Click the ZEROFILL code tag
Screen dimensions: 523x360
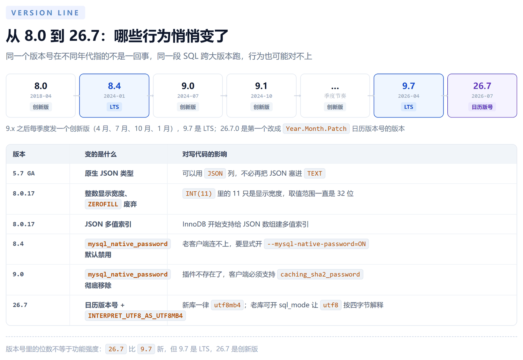[103, 204]
